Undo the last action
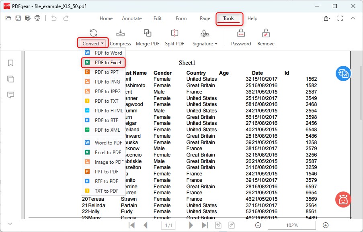Screen dimensions: 363x232 [x=54, y=18]
